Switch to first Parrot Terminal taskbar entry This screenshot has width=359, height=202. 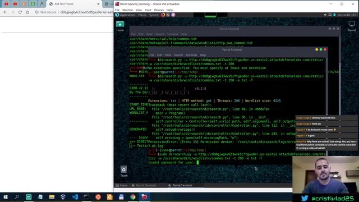coord(144,185)
